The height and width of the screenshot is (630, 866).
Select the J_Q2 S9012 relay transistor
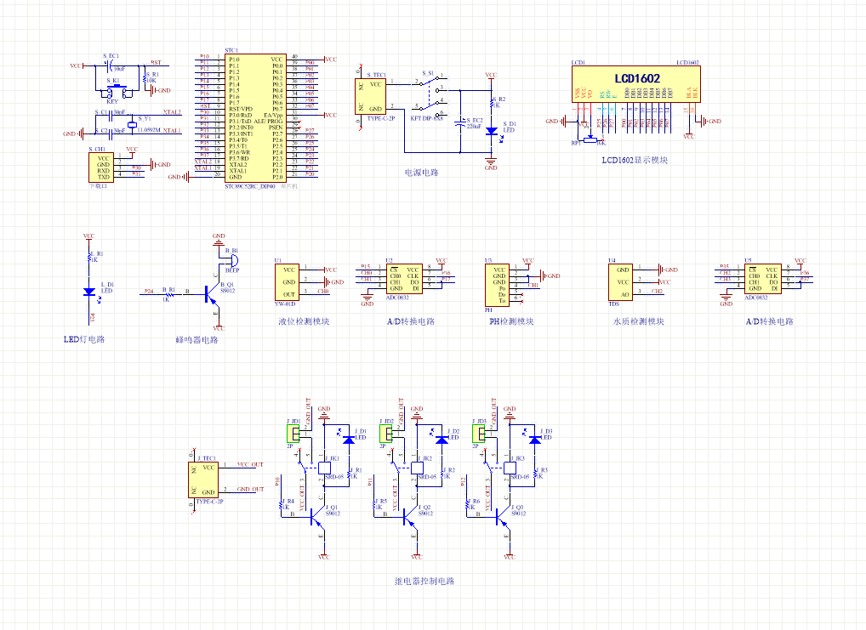click(x=411, y=513)
